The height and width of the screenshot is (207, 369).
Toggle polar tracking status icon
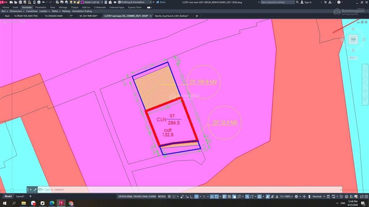[x=196, y=197]
